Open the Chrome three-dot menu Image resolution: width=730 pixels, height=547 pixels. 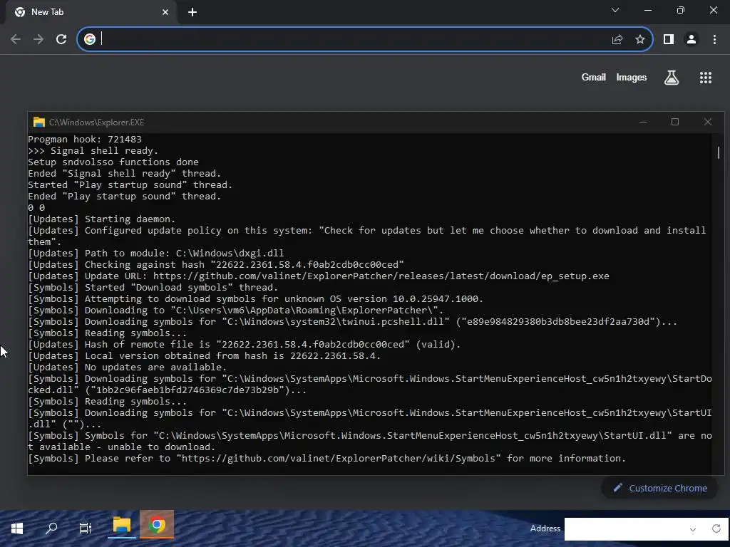click(x=714, y=40)
